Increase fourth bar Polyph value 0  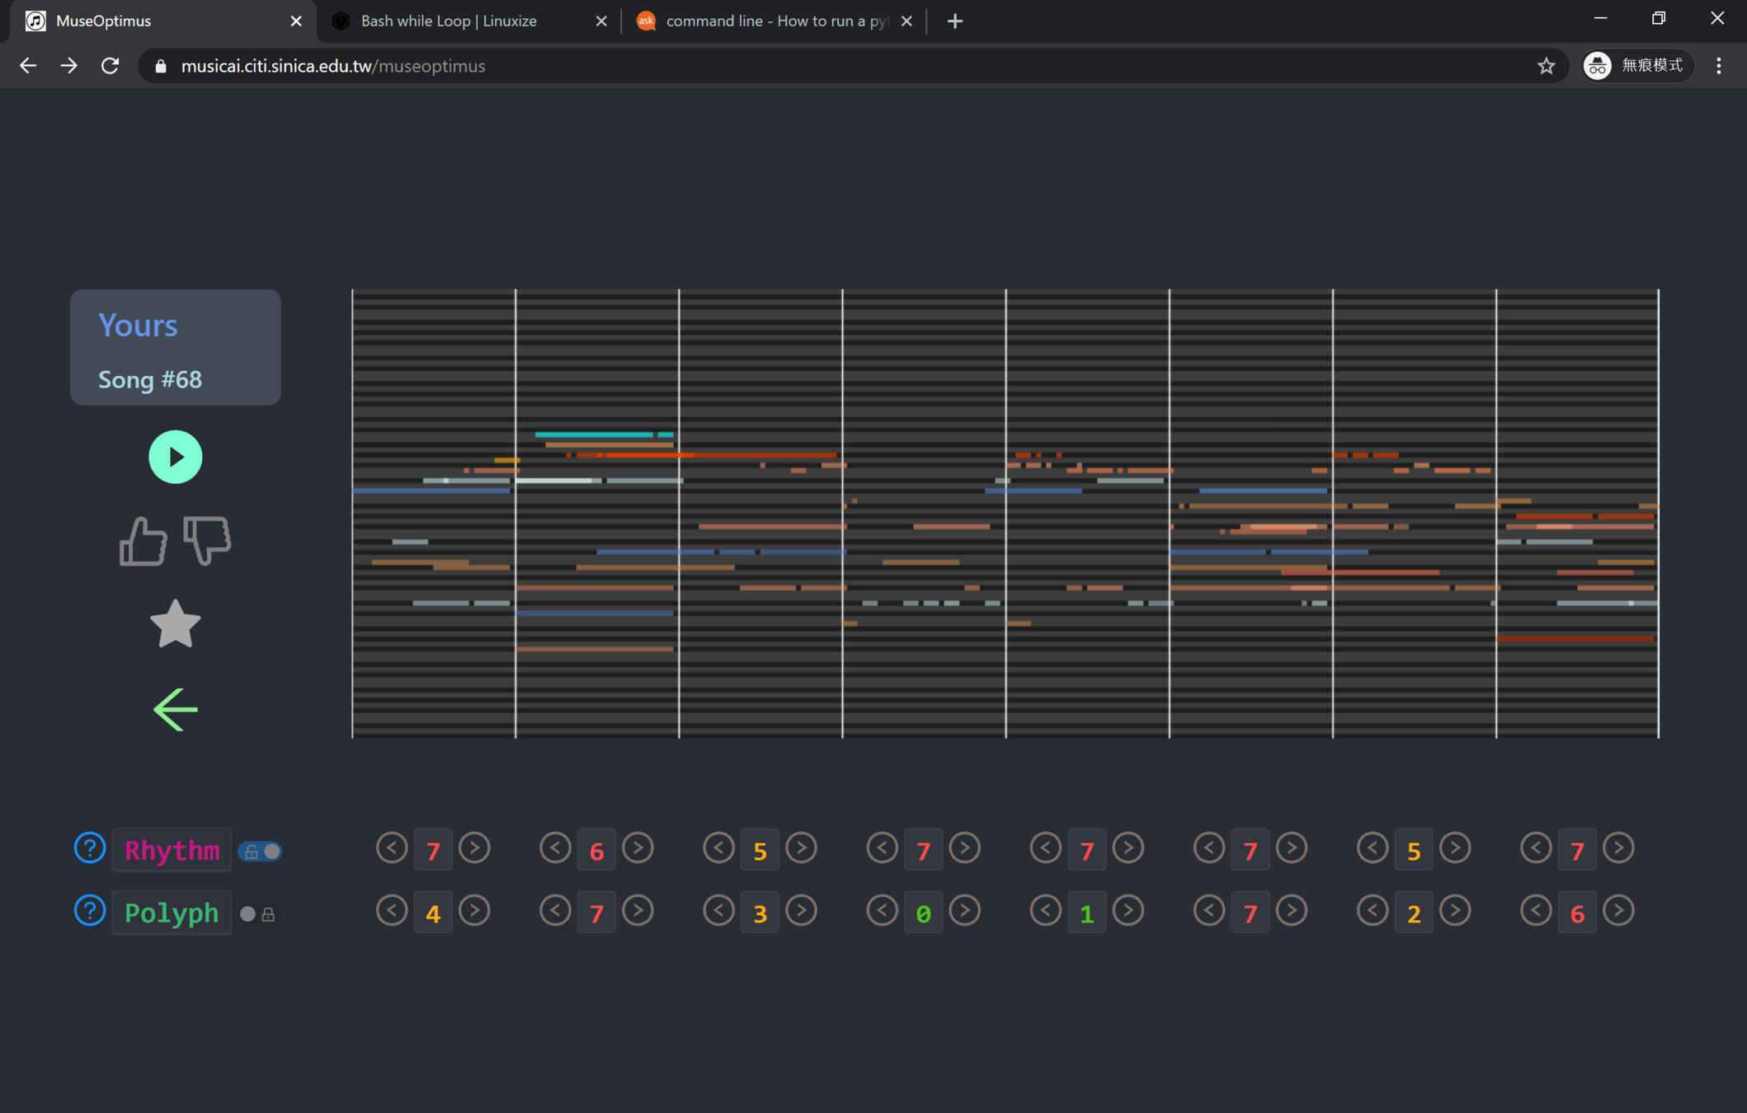tap(964, 911)
